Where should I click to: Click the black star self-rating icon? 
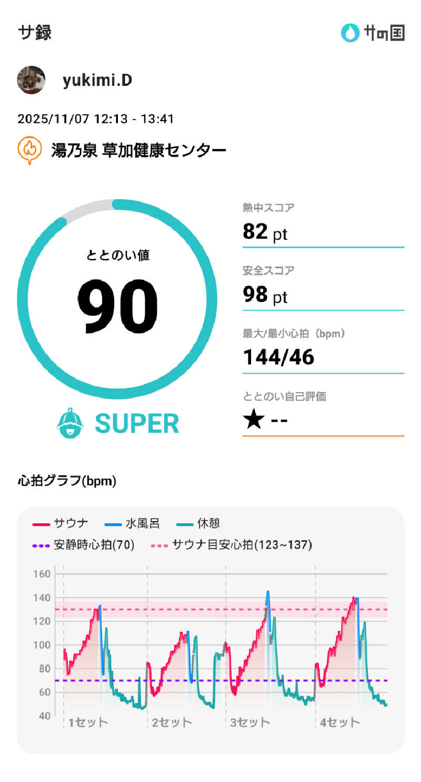(254, 421)
